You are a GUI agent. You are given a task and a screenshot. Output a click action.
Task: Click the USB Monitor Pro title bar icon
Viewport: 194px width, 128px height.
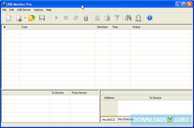(4, 4)
